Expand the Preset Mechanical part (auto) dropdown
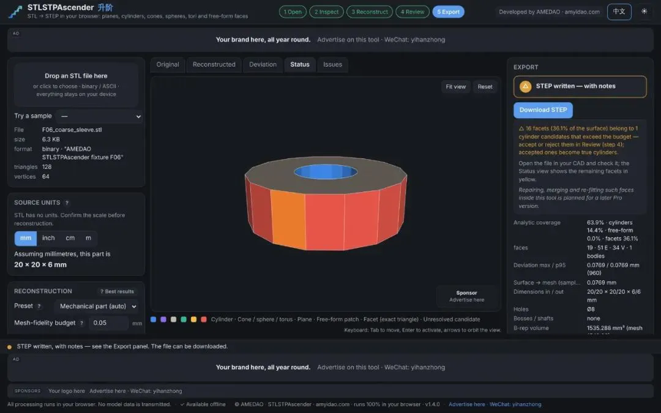 pos(97,307)
